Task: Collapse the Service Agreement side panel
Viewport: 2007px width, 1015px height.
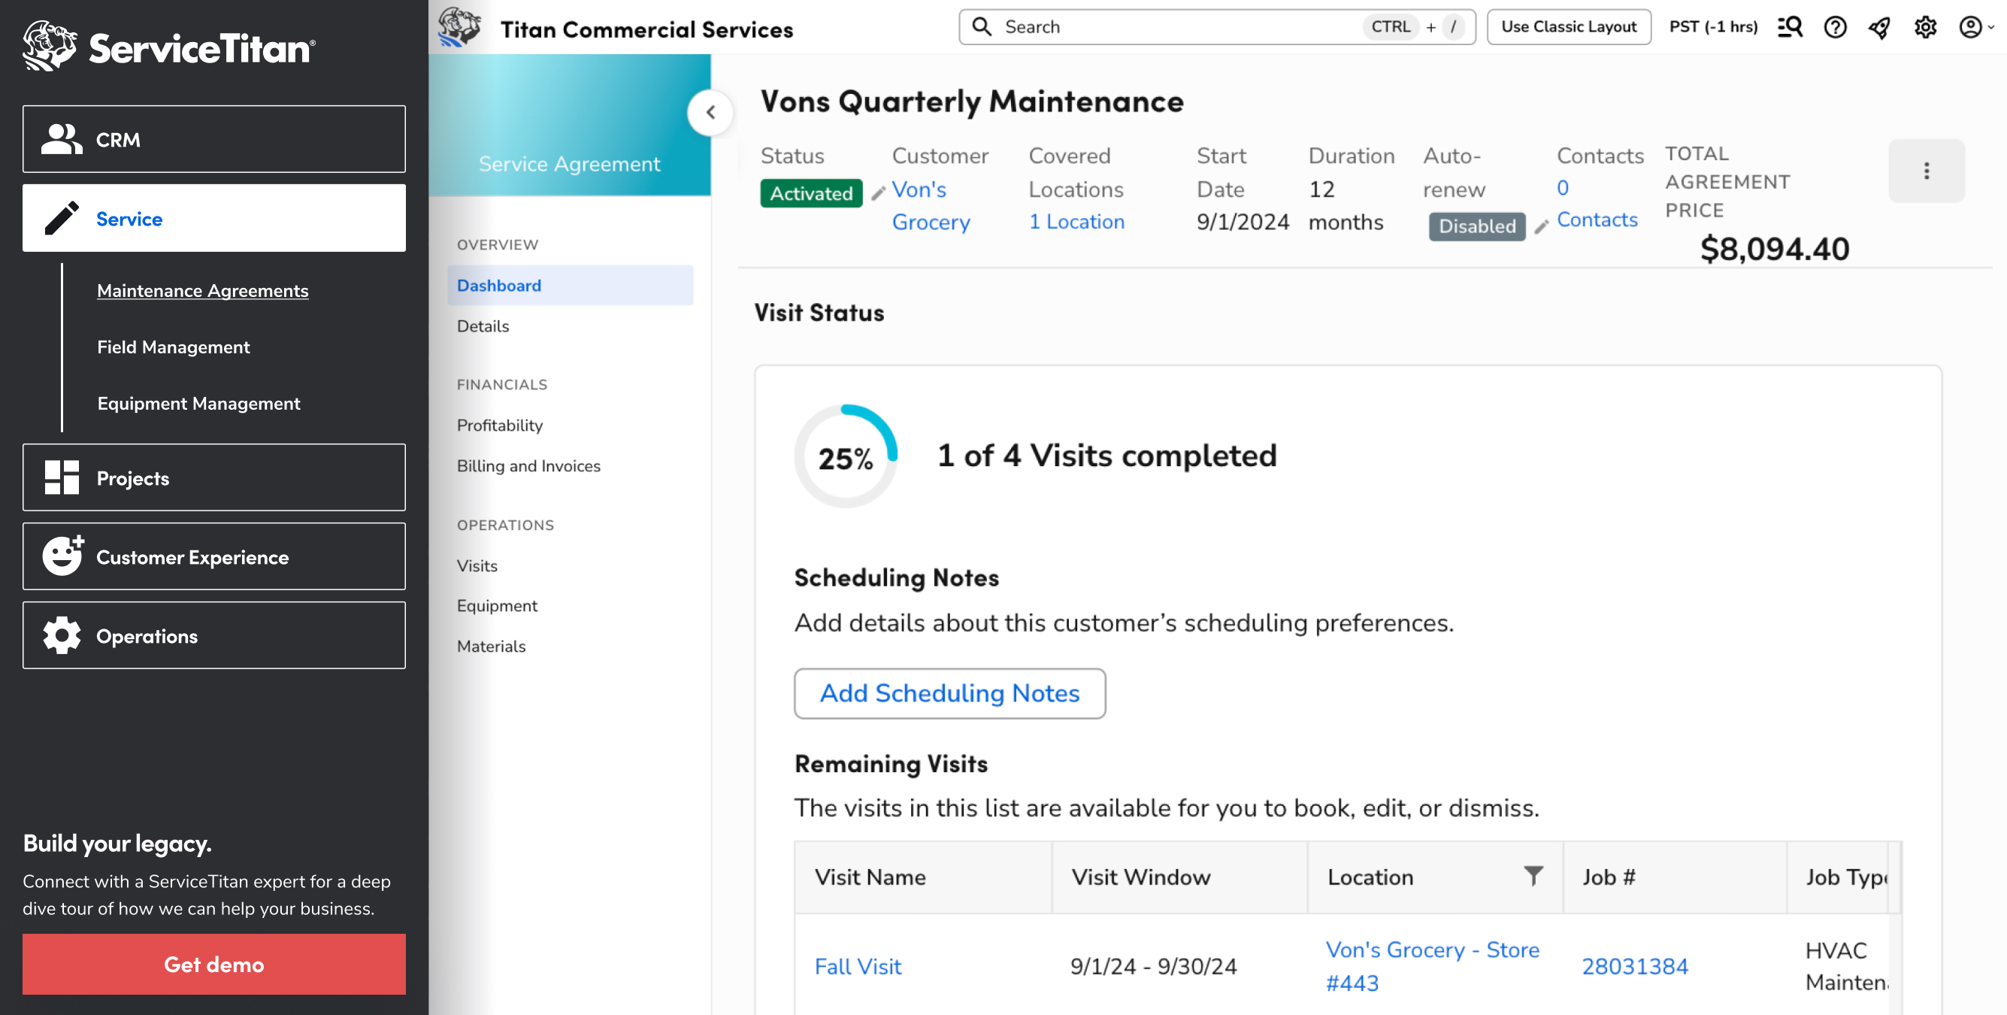Action: coord(710,112)
